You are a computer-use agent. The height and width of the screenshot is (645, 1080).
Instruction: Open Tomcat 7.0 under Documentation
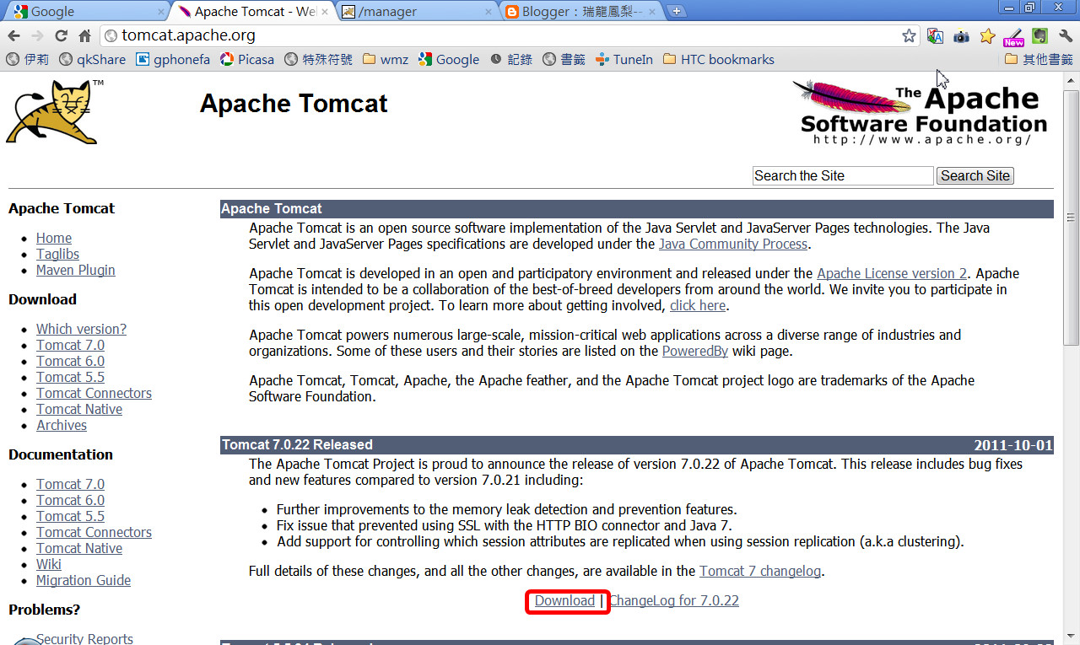70,484
